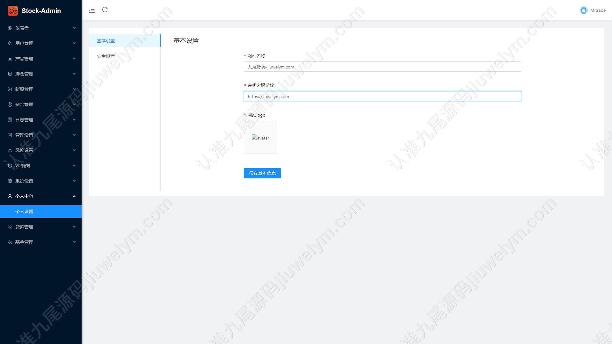The width and height of the screenshot is (612, 344).
Task: Expand the 贷款管理 dropdown chevron
Action: (x=74, y=227)
